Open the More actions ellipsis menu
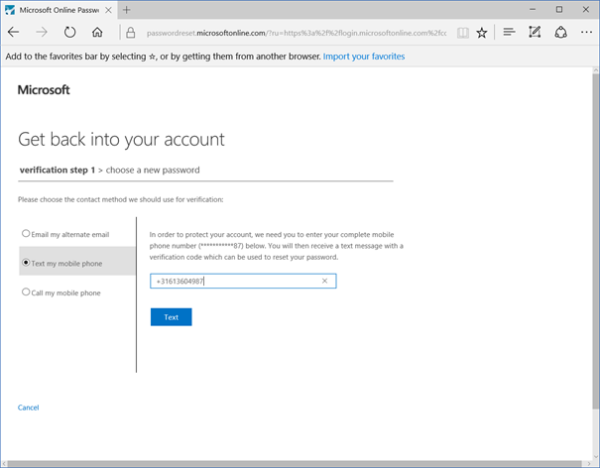Image resolution: width=600 pixels, height=468 pixels. tap(586, 33)
